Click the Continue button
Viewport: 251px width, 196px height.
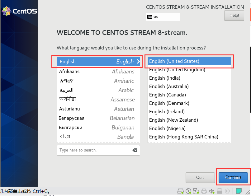coord(233,177)
